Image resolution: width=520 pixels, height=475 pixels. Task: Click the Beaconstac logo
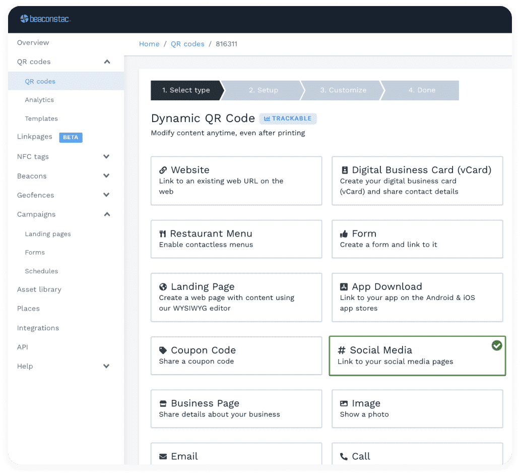coord(45,19)
